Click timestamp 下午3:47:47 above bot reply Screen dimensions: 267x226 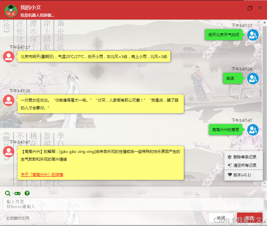tap(20, 142)
